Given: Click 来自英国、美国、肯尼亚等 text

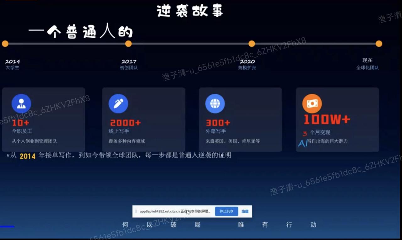Looking at the screenshot, I should pyautogui.click(x=233, y=141).
